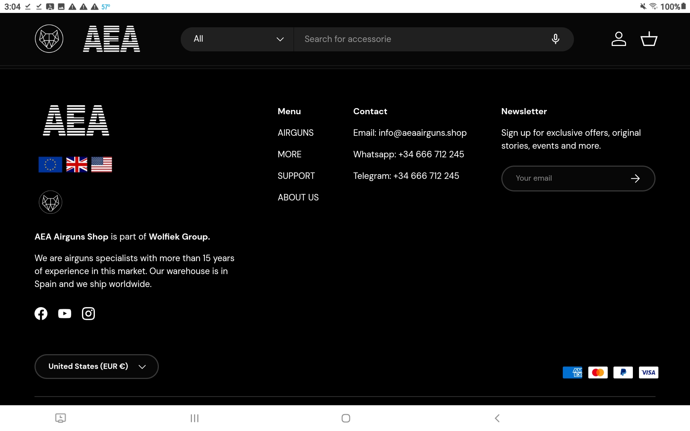Open the United States (EUR €) country selector

(96, 366)
